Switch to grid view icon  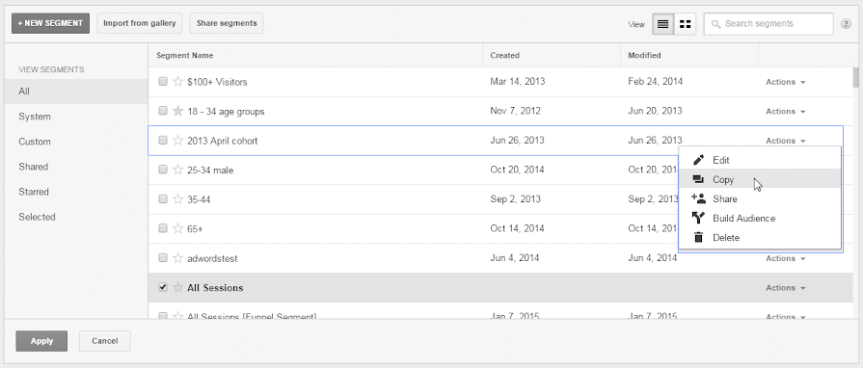click(686, 24)
